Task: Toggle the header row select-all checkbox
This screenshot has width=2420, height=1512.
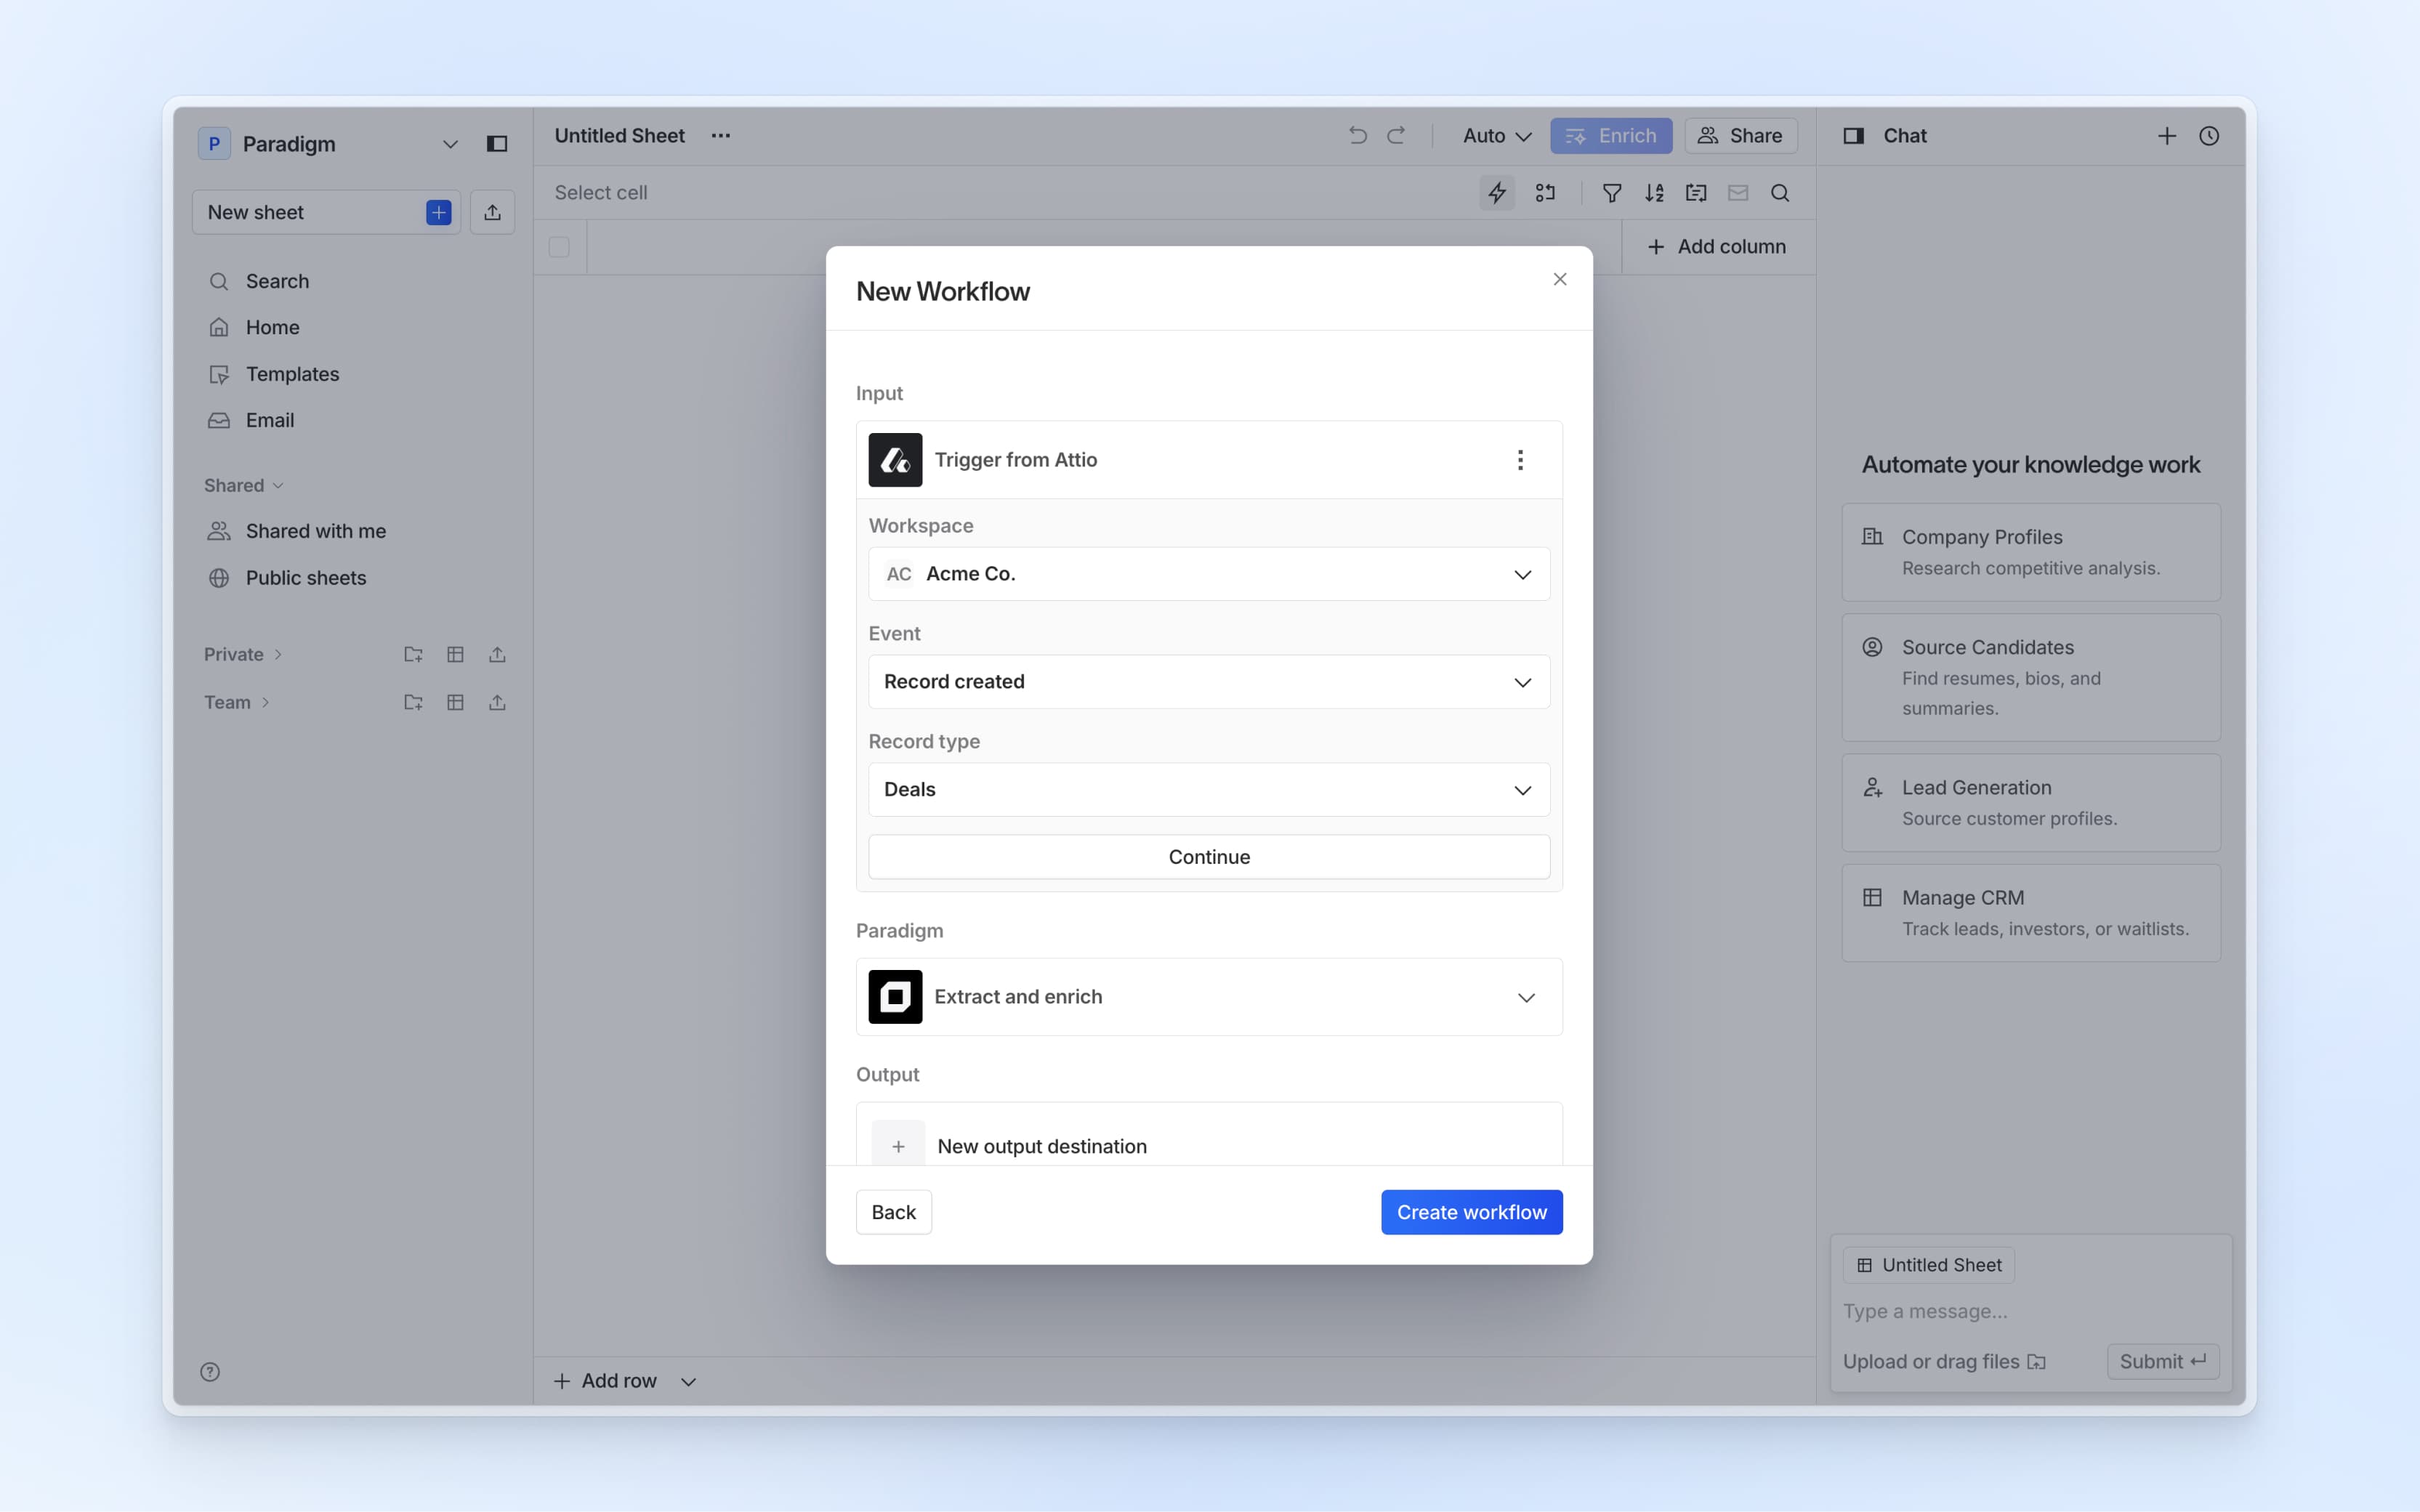Action: tap(559, 247)
